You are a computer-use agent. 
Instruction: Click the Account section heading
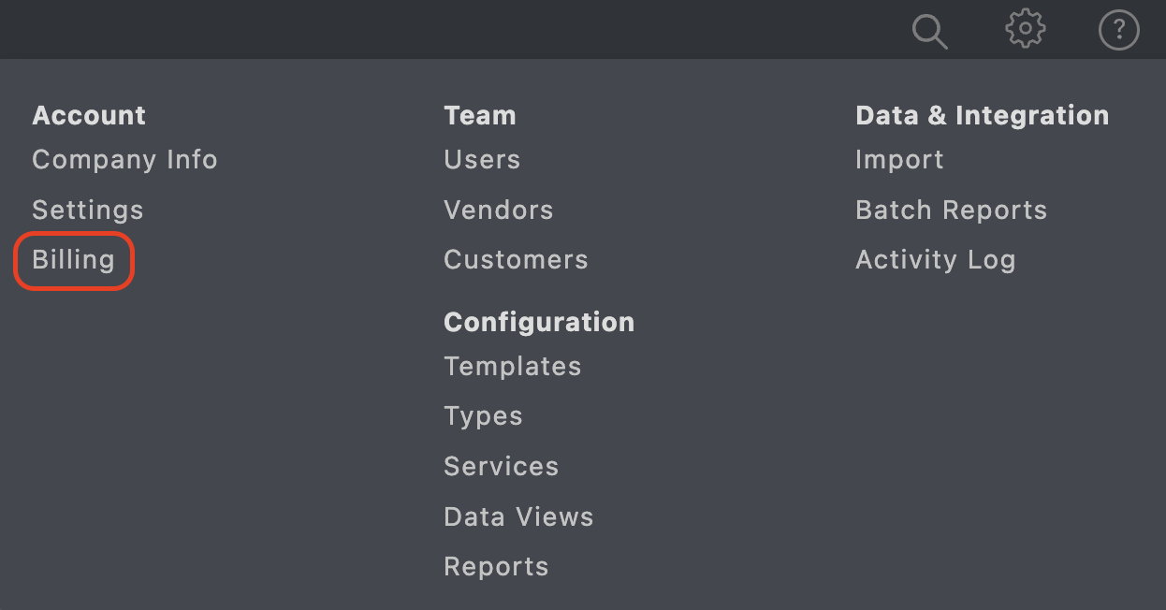[89, 116]
